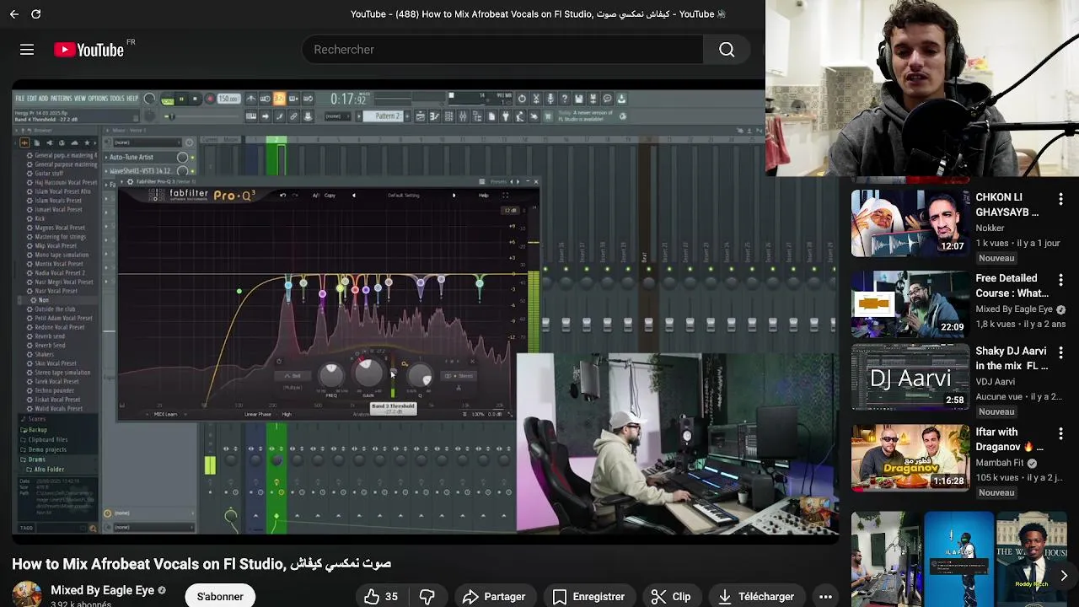This screenshot has height=607, width=1079.
Task: Select next preset arrow in Pro-Q 3
Action: point(454,195)
